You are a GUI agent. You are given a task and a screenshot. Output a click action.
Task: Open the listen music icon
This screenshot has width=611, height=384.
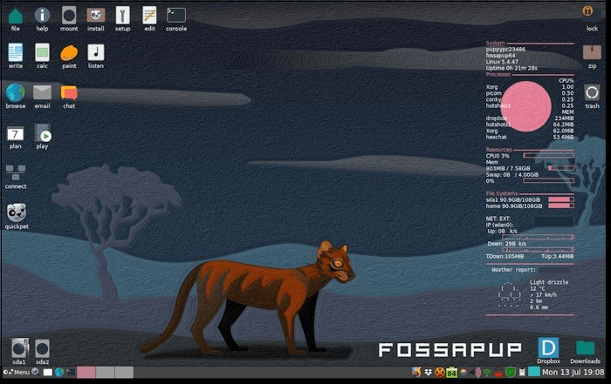[x=96, y=52]
